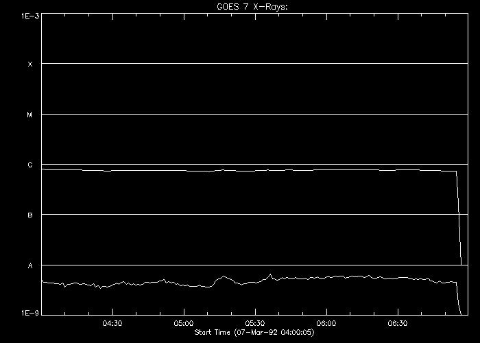
Task: Click the 1E-9 y-axis label
Action: coord(30,313)
